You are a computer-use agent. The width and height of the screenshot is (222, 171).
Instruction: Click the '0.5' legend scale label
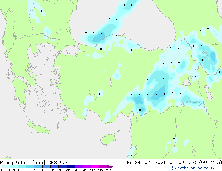pos(12,170)
